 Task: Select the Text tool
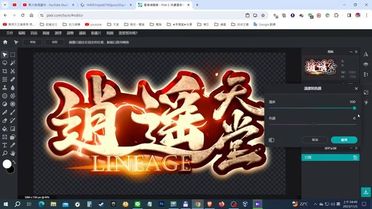(5, 145)
